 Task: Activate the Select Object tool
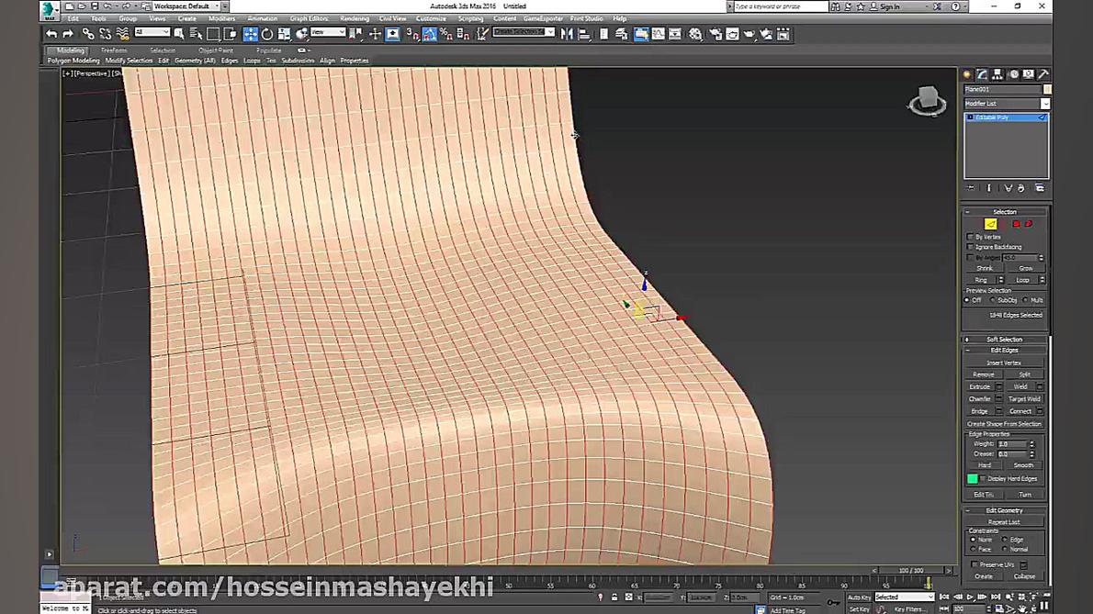click(x=179, y=33)
